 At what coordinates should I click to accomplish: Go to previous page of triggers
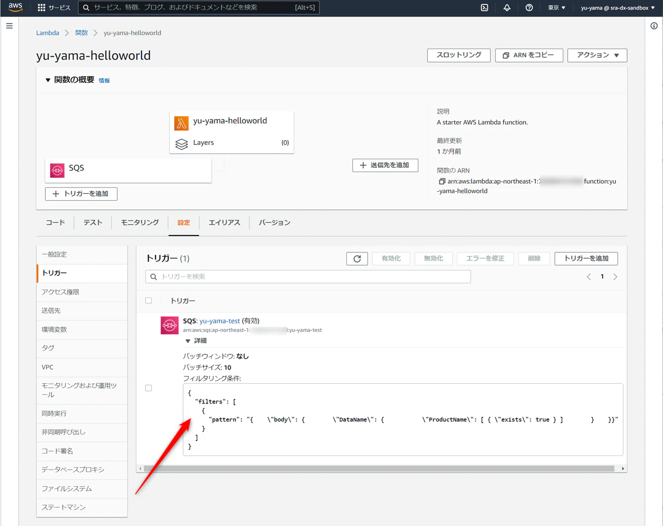click(589, 277)
